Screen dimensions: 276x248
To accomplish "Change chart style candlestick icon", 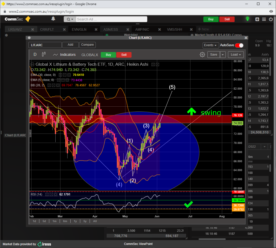I will point(44,54).
